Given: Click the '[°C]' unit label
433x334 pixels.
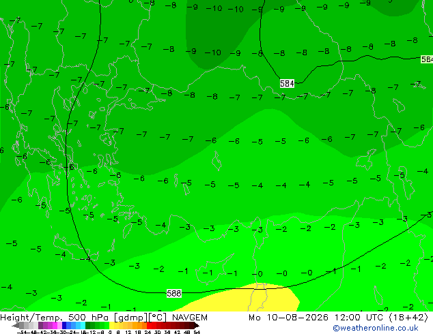Looking at the screenshot, I should (x=157, y=318).
